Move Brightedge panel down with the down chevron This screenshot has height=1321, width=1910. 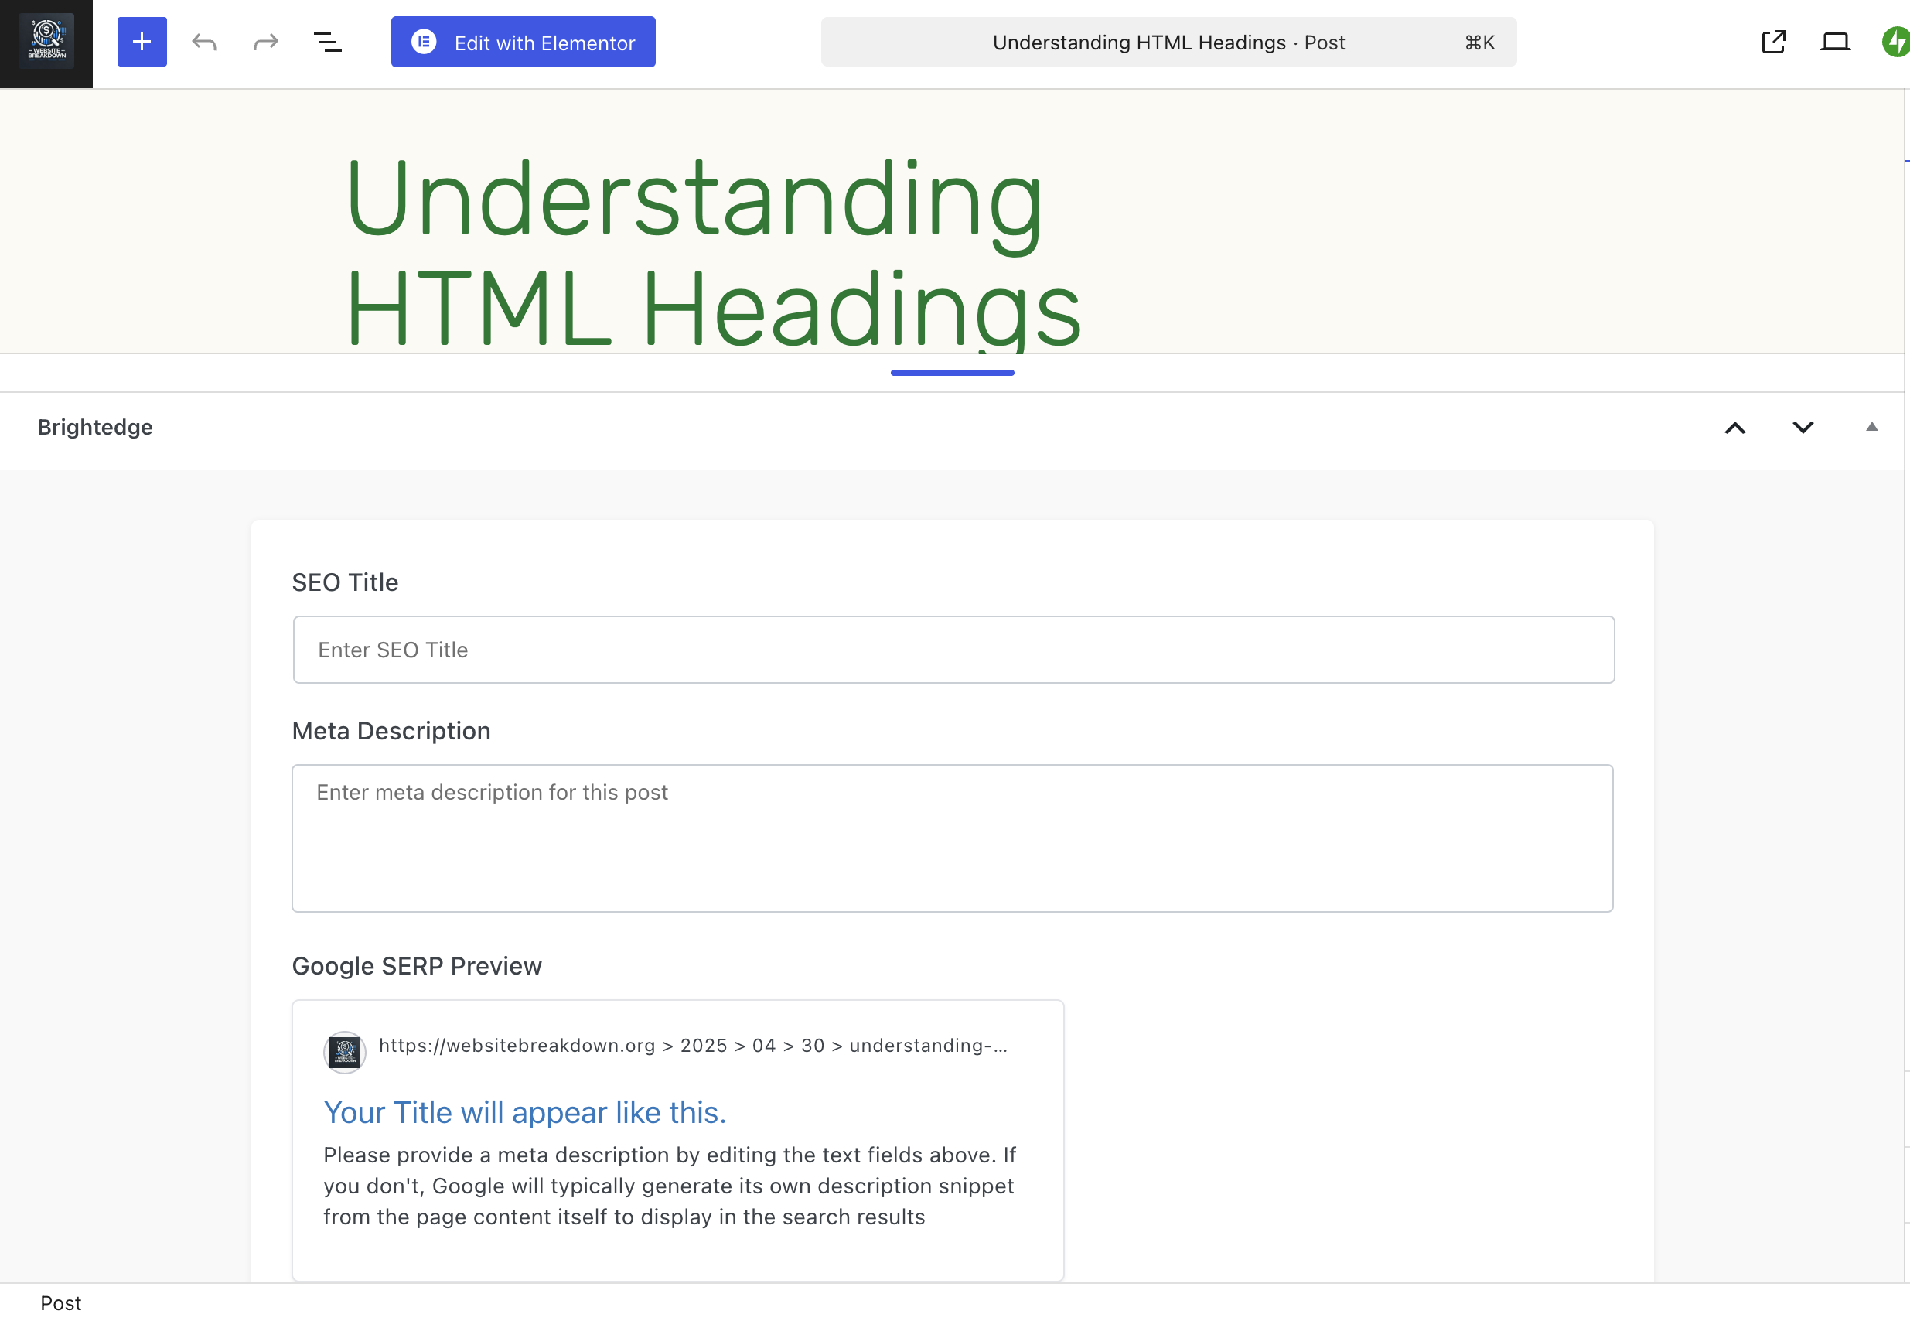[x=1803, y=428]
